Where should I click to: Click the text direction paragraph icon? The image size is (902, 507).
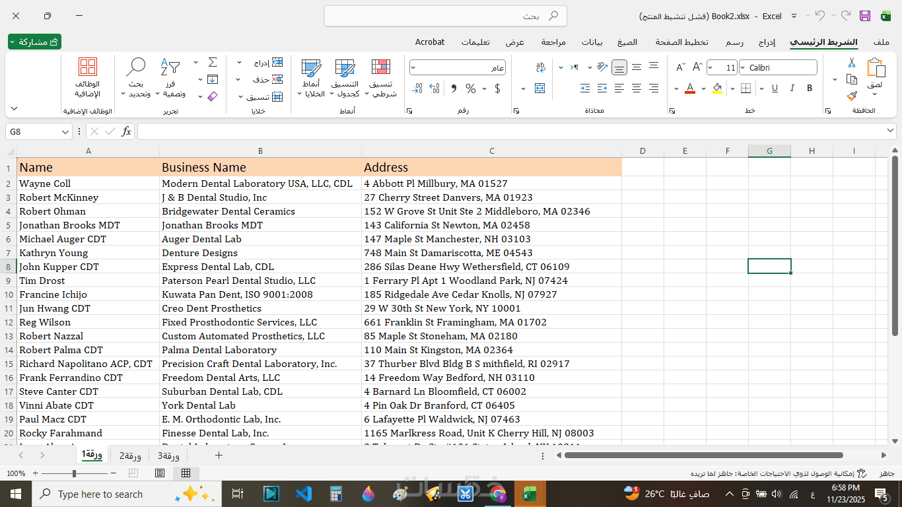pyautogui.click(x=575, y=67)
